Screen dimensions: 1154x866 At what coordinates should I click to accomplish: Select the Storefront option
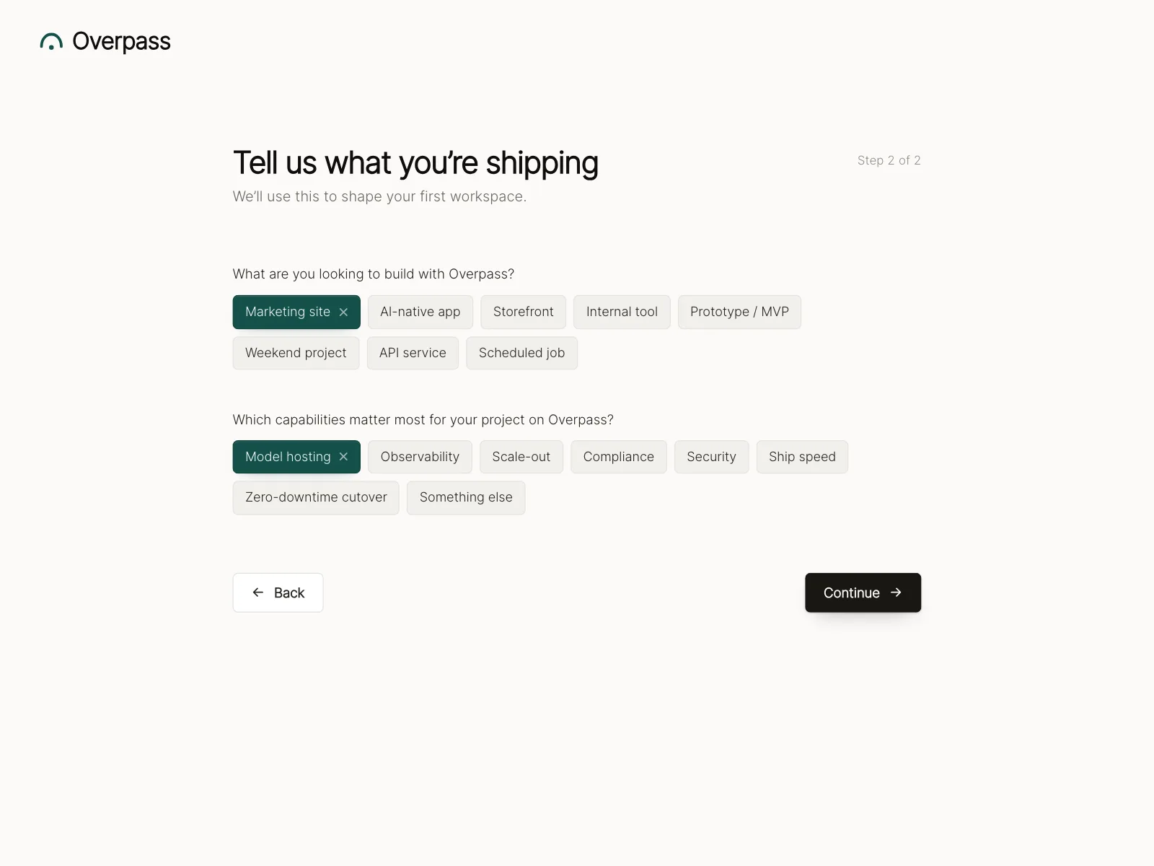click(x=524, y=312)
